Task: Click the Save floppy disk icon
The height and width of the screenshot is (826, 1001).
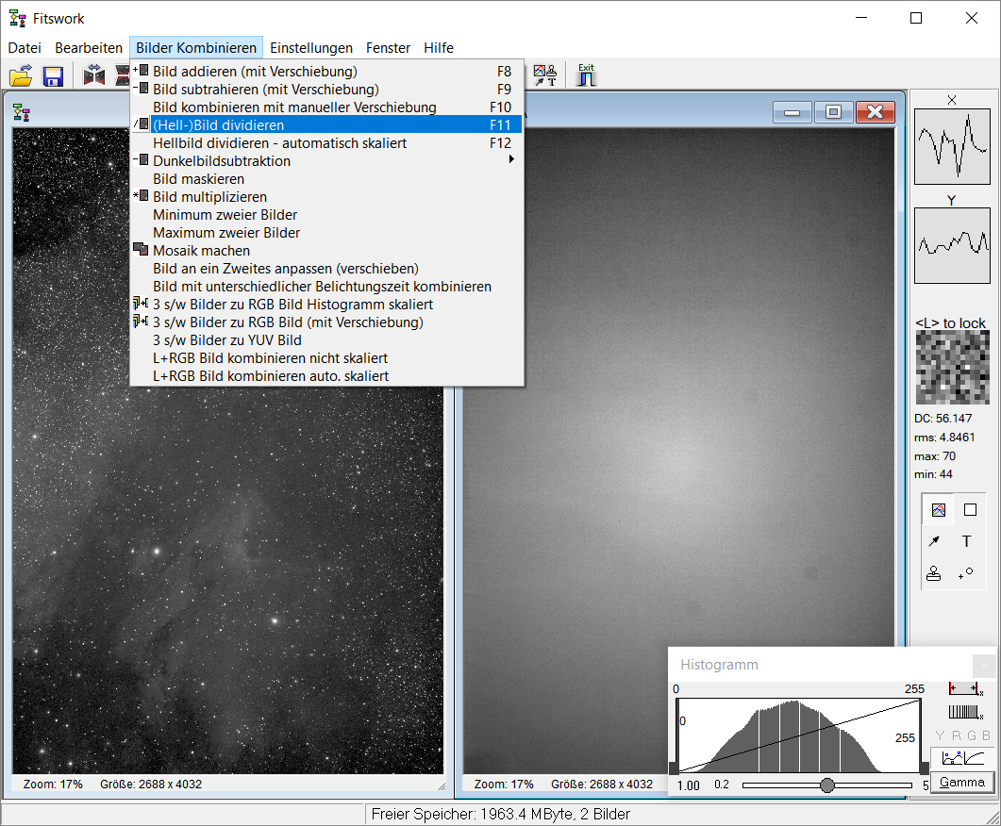Action: pyautogui.click(x=53, y=76)
